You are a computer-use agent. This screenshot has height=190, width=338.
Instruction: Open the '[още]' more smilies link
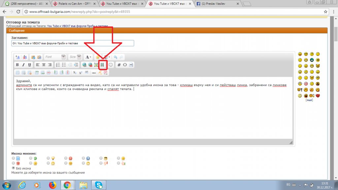pos(309,100)
